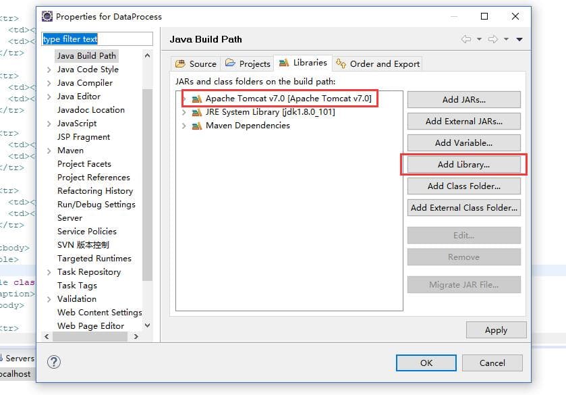Click the forward navigation arrow icon
The height and width of the screenshot is (395, 566).
point(493,39)
